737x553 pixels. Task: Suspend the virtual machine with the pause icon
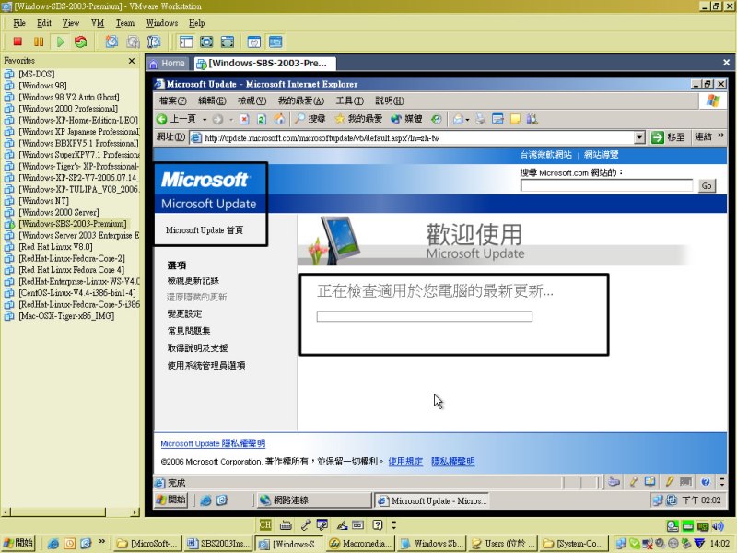click(39, 41)
